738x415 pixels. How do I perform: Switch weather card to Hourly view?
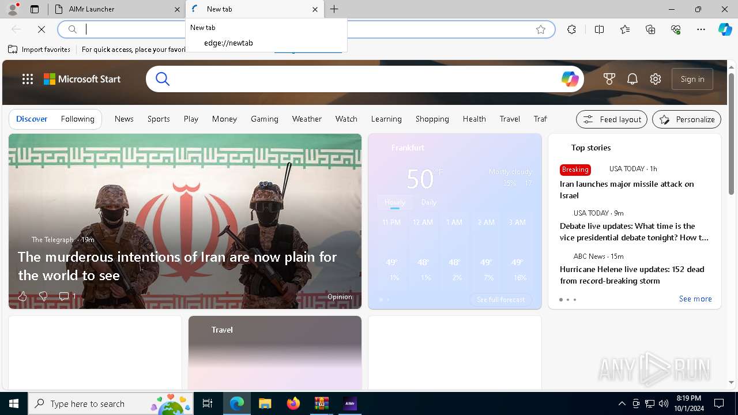coord(395,202)
